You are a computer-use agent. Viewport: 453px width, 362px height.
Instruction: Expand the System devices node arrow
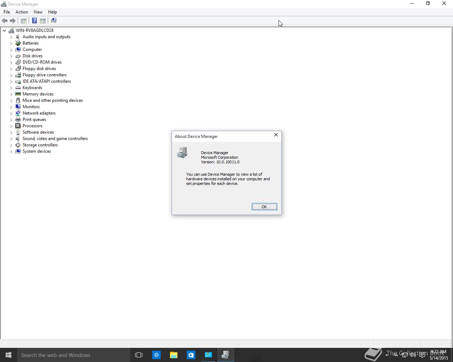(x=11, y=151)
